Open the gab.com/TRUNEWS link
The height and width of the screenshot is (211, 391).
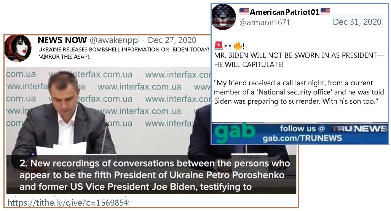click(x=302, y=138)
